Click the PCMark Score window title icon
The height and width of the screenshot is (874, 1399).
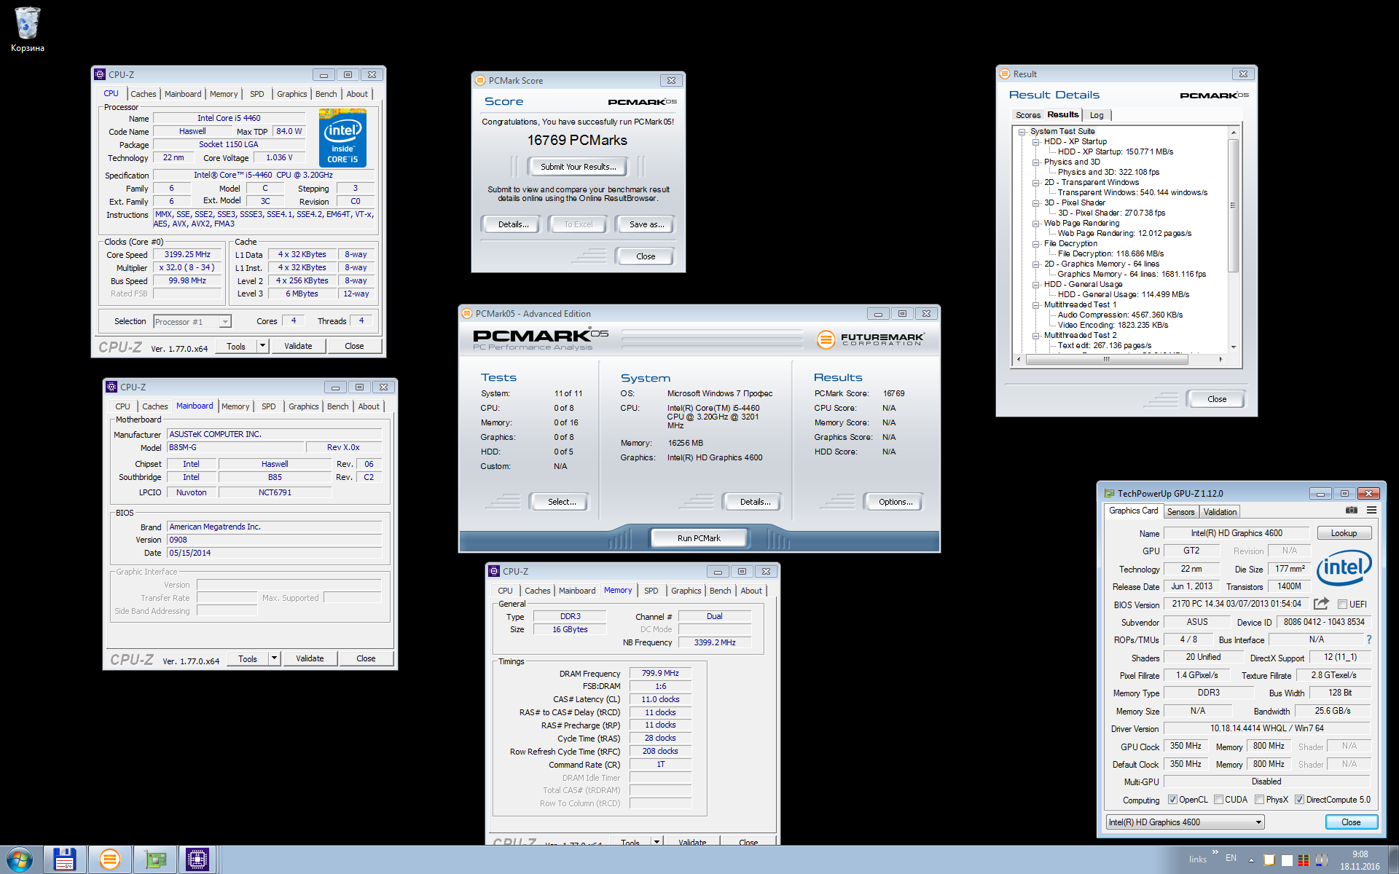(480, 80)
